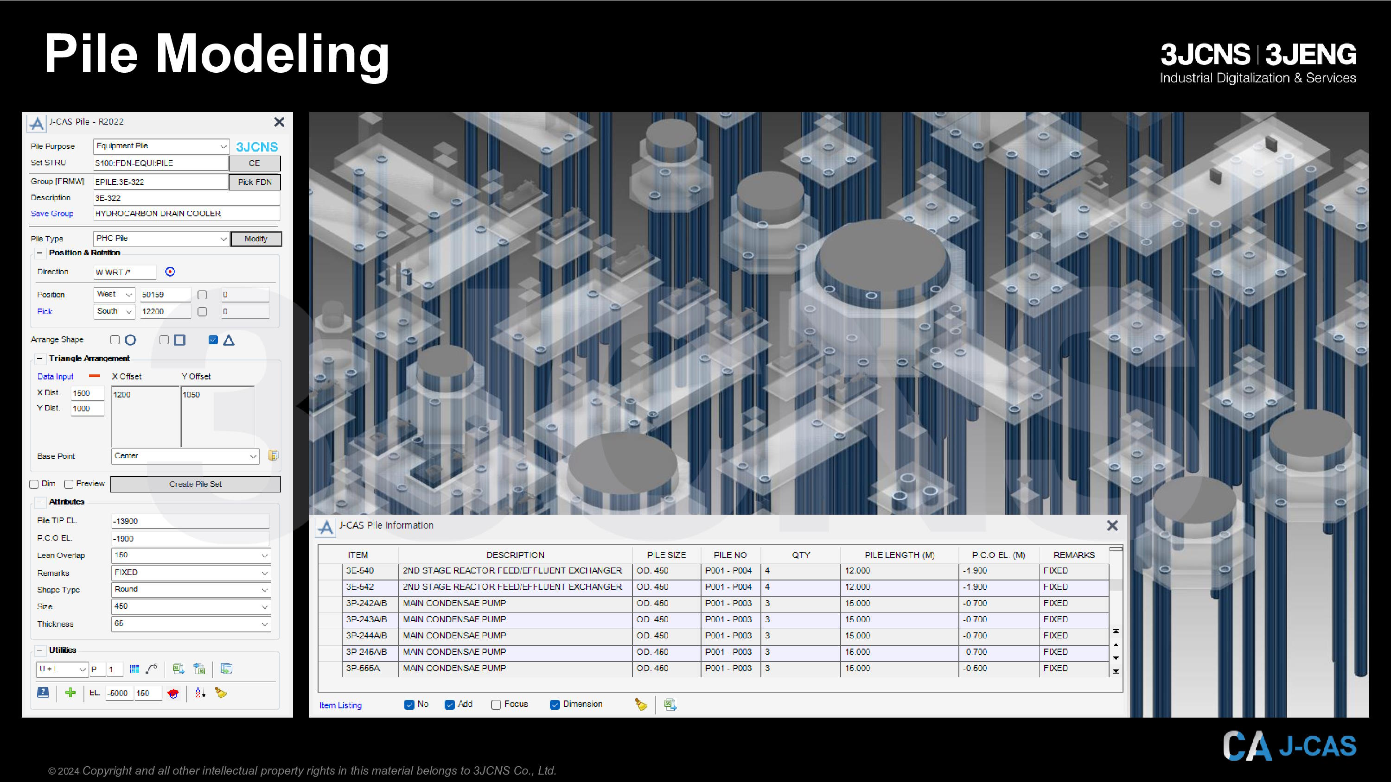Click the Excel export icon in Pile Information
Viewport: 1391px width, 782px height.
670,704
